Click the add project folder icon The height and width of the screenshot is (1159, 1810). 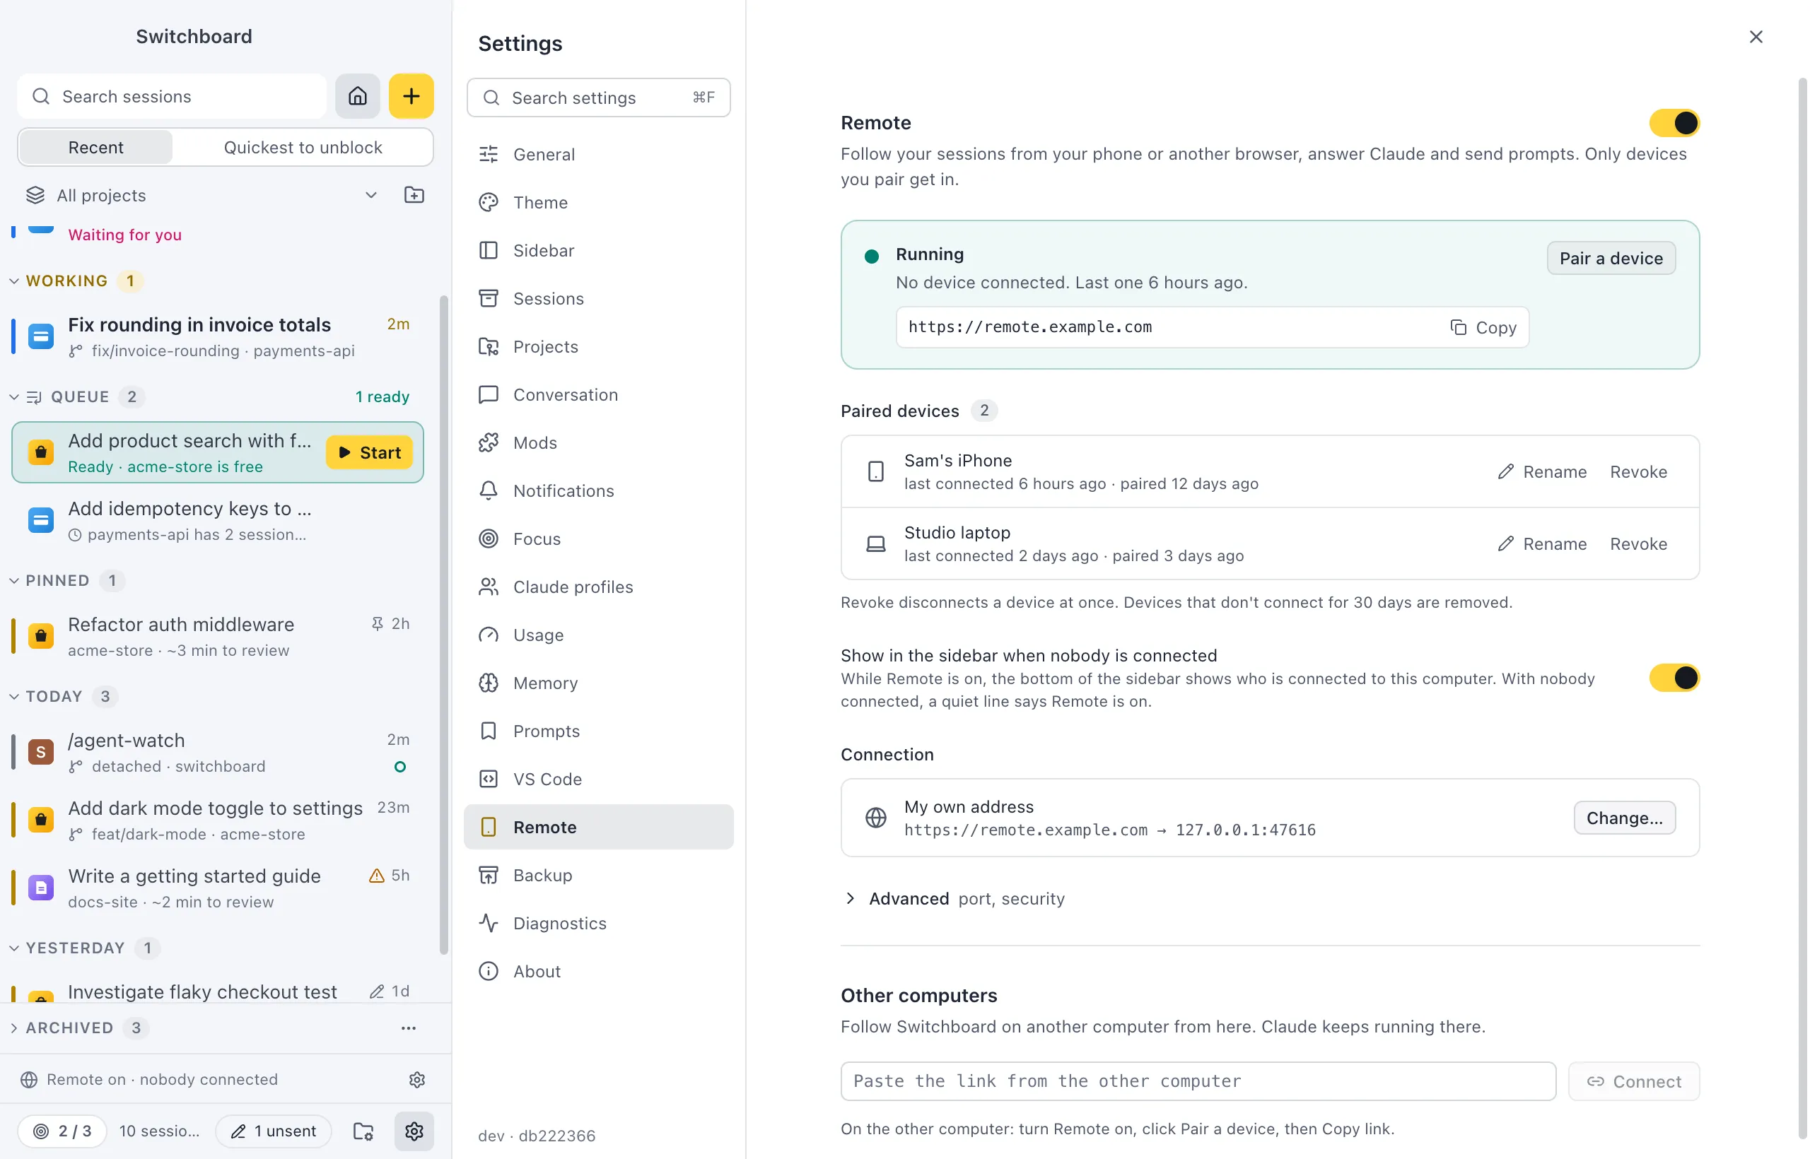[414, 195]
